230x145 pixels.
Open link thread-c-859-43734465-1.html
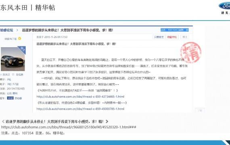80,97
